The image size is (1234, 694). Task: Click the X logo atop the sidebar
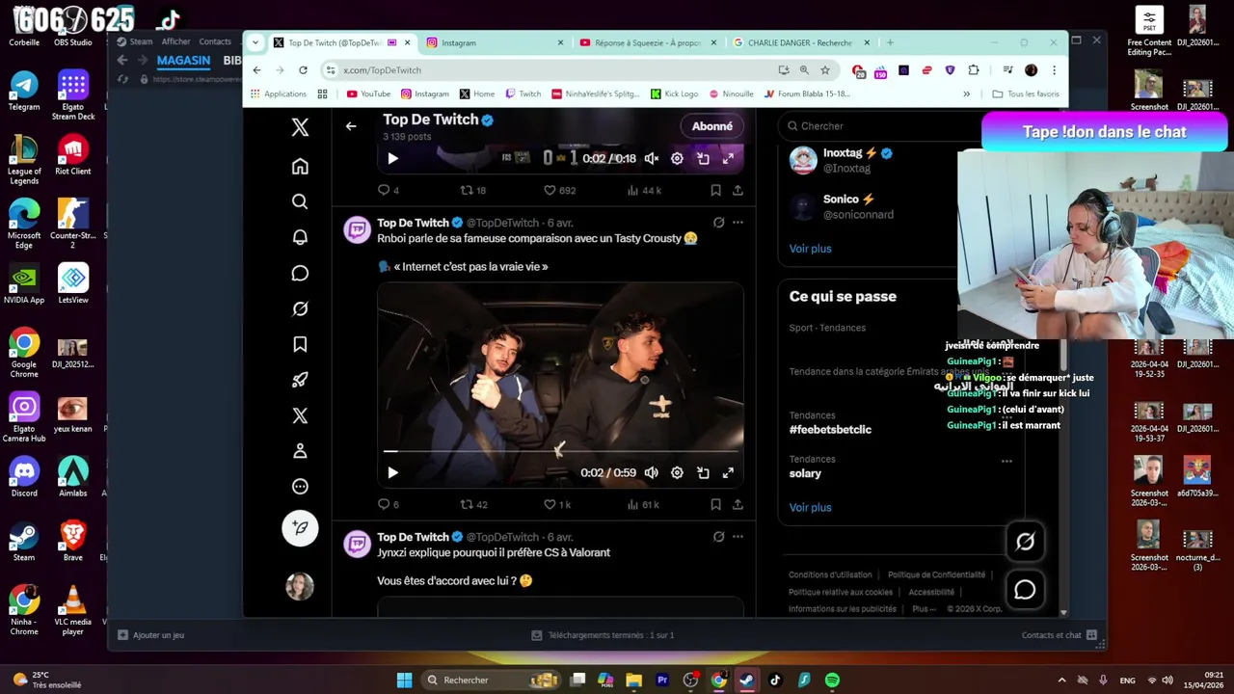coord(300,127)
